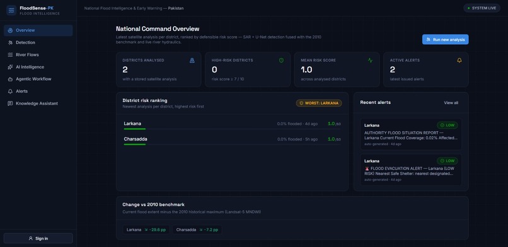The height and width of the screenshot is (247, 508).
Task: Click '0.0% flooded · 4d ago' text
Action: [x=297, y=124]
